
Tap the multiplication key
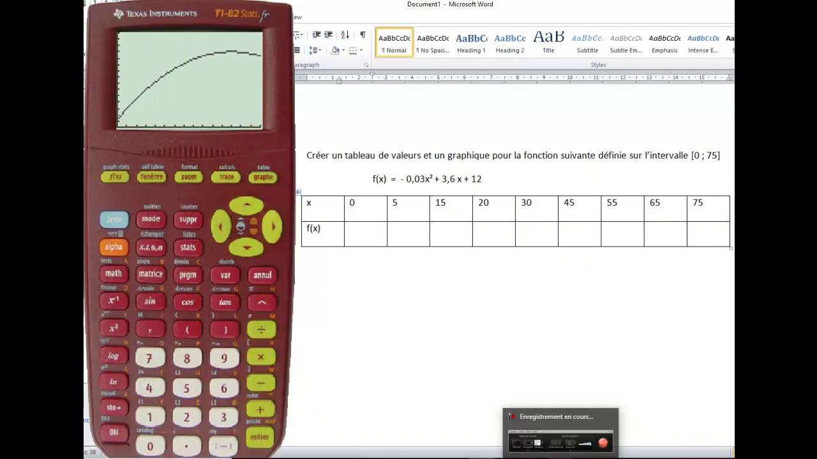[x=260, y=357]
